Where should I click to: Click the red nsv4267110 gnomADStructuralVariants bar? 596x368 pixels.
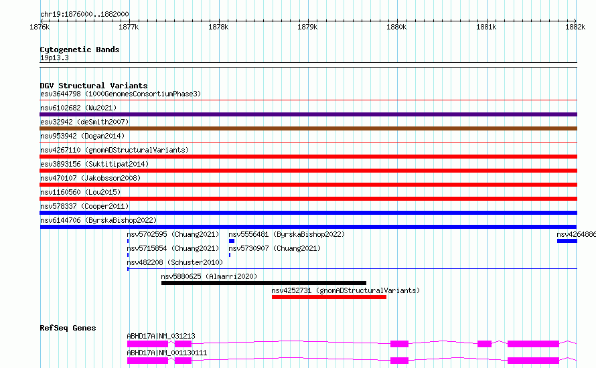tap(308, 157)
